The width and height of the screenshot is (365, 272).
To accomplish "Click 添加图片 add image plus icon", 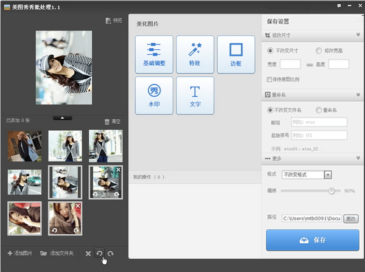I will (10, 253).
